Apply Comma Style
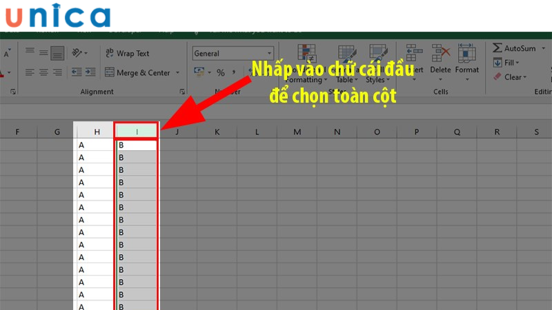Image resolution: width=552 pixels, height=310 pixels. pyautogui.click(x=234, y=72)
